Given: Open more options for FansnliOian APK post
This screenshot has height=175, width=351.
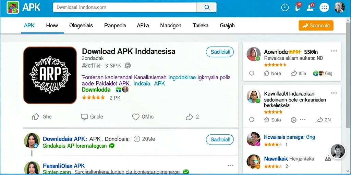Looking at the screenshot, I should click(230, 165).
